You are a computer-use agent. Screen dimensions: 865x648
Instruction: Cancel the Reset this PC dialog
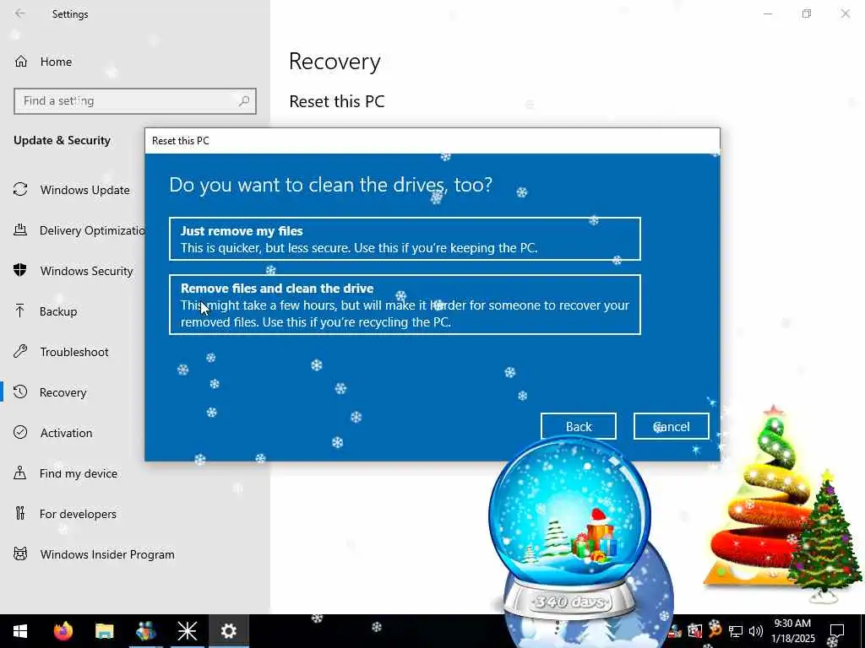pos(671,426)
